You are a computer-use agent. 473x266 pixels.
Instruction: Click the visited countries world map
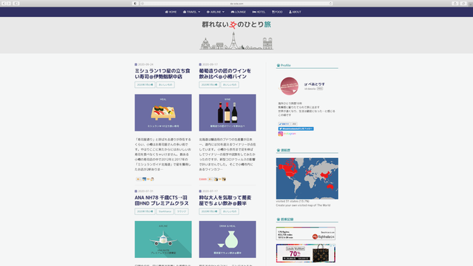[307, 179]
